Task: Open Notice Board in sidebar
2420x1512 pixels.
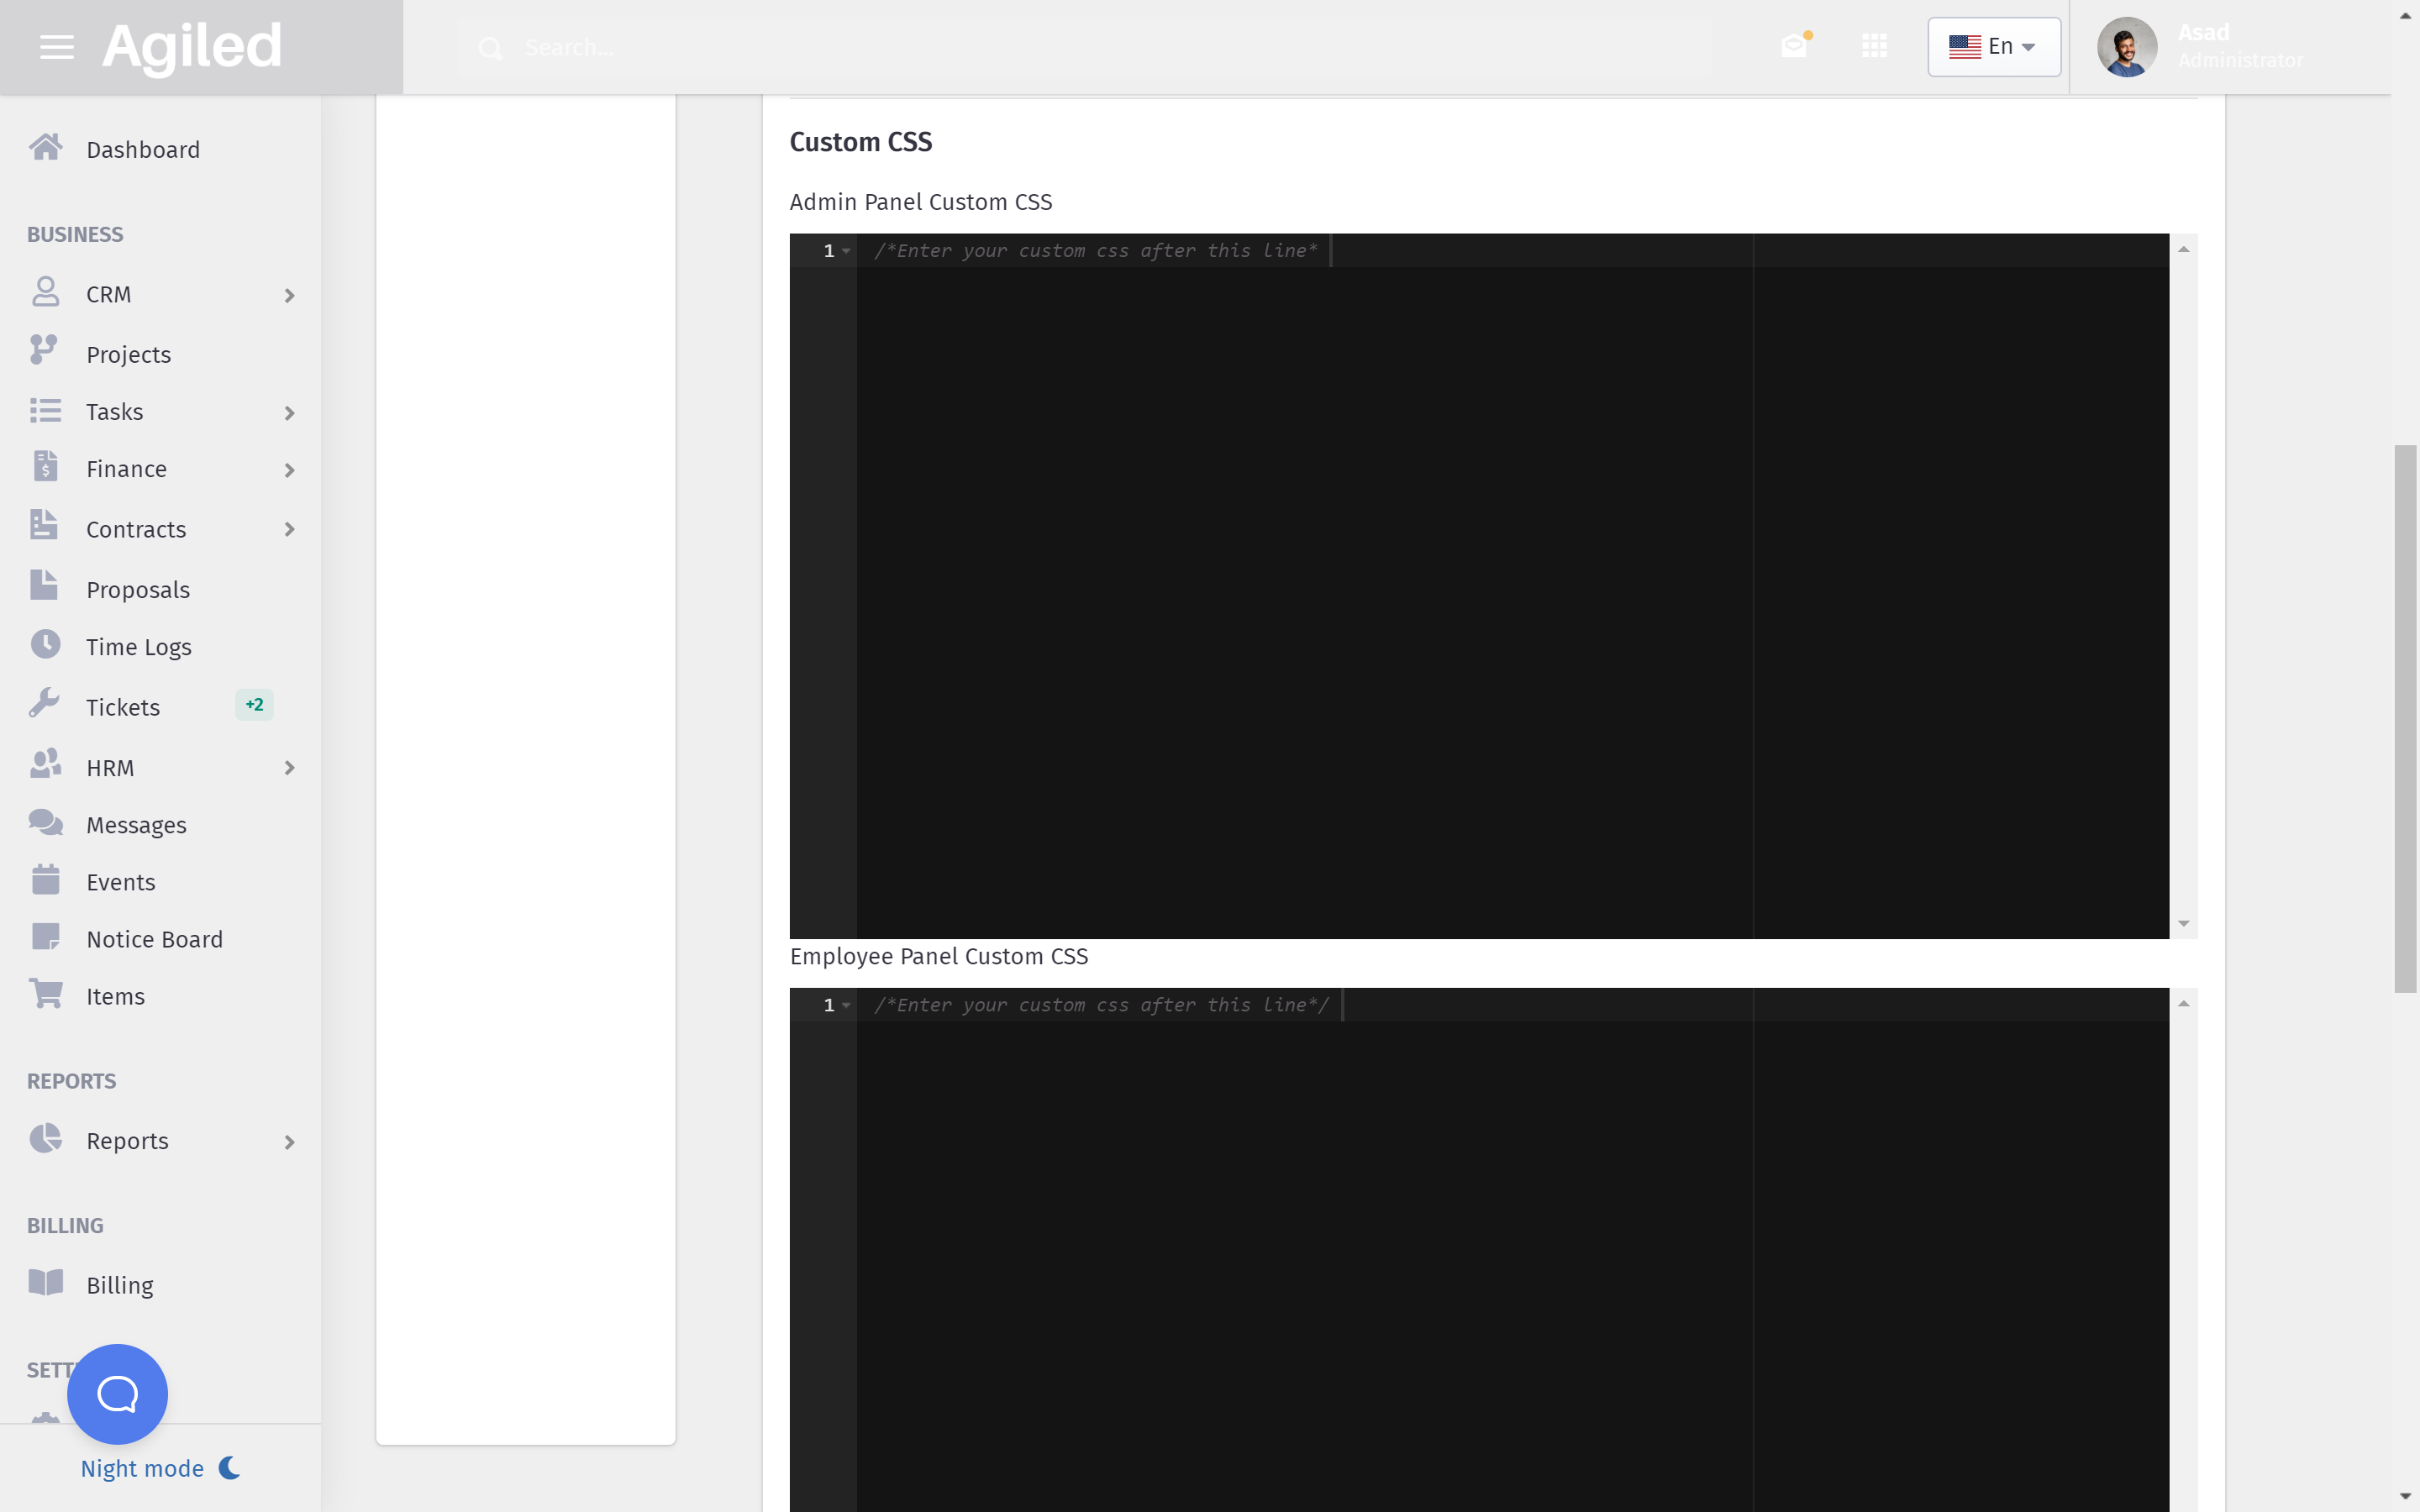Action: coord(154,939)
